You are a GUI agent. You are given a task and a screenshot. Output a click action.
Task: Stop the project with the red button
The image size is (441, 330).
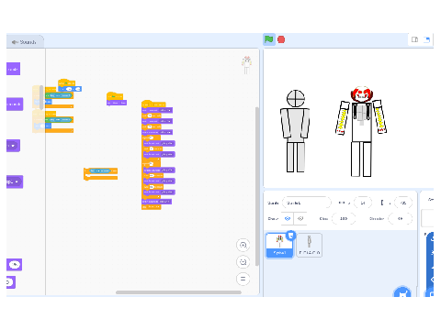click(x=281, y=39)
